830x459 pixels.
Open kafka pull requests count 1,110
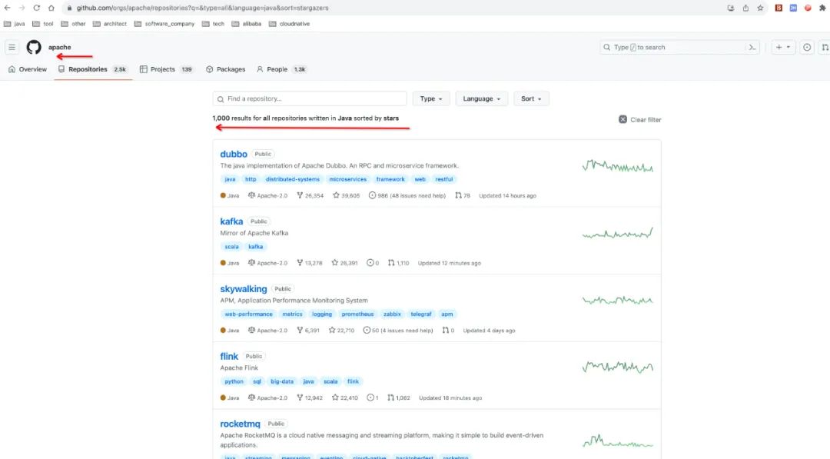point(398,263)
